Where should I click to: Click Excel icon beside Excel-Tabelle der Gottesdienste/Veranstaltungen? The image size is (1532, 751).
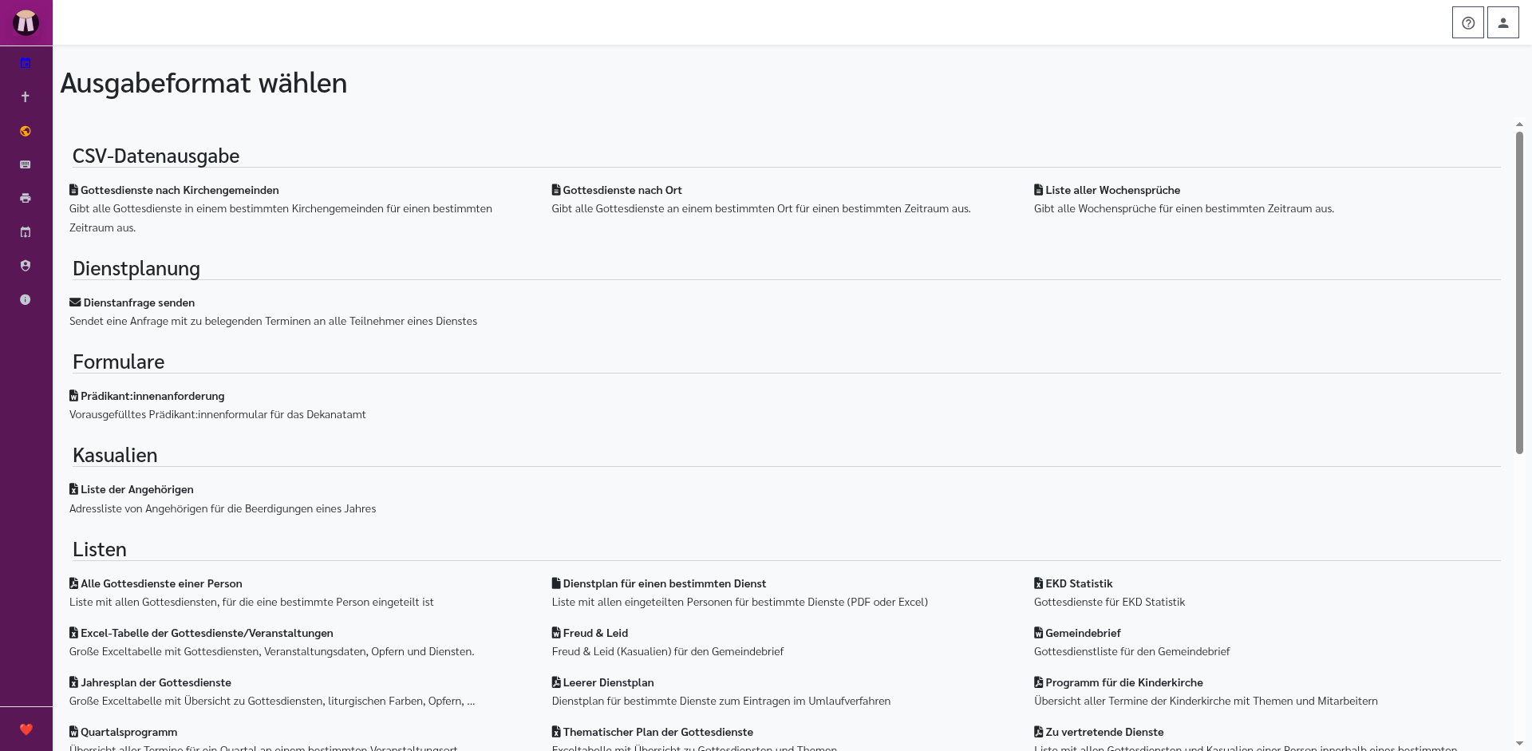(x=73, y=633)
